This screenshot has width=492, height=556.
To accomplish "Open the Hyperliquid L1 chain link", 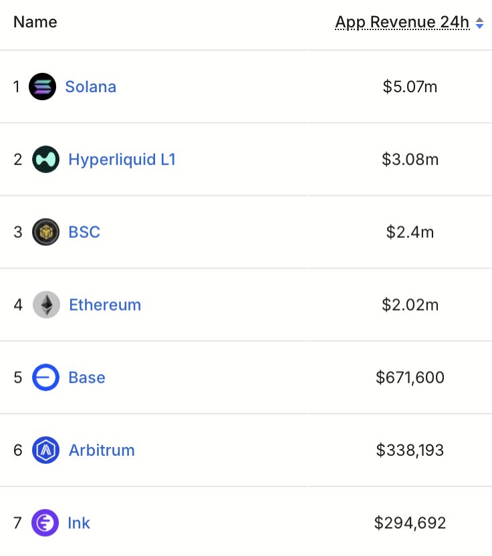I will pyautogui.click(x=122, y=160).
